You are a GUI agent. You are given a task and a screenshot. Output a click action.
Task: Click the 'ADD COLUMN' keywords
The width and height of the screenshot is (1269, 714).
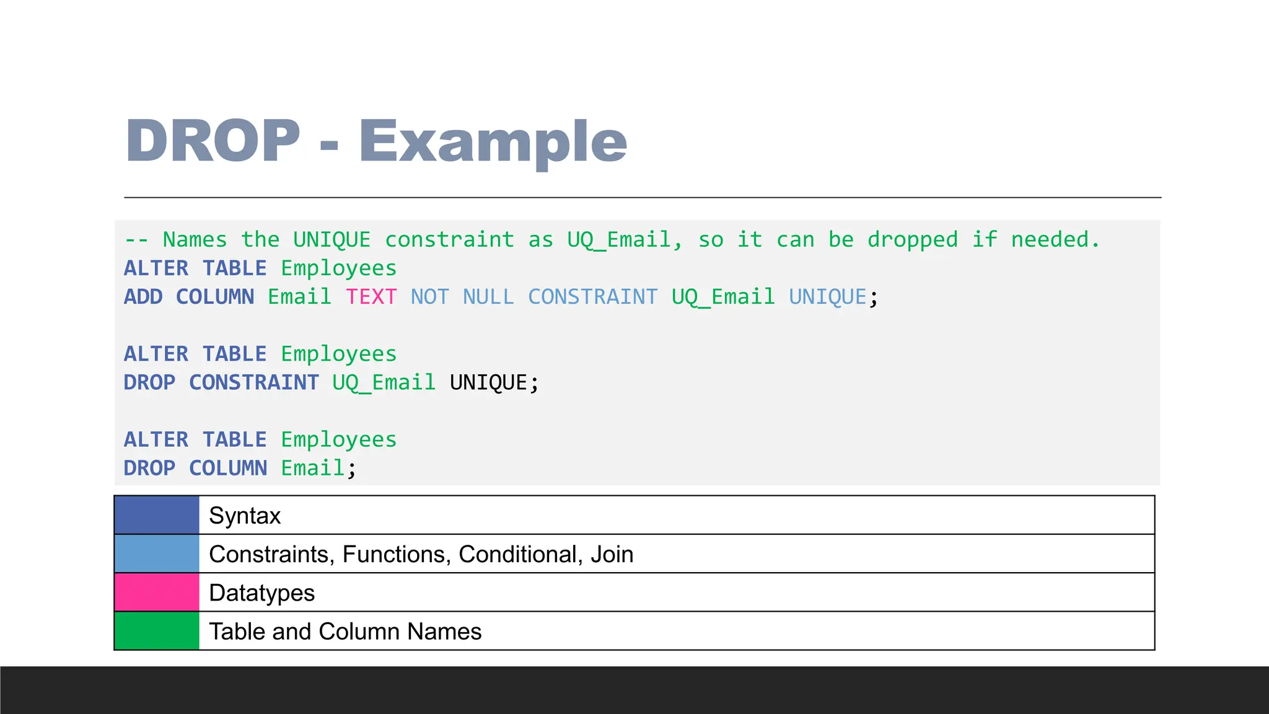(189, 297)
